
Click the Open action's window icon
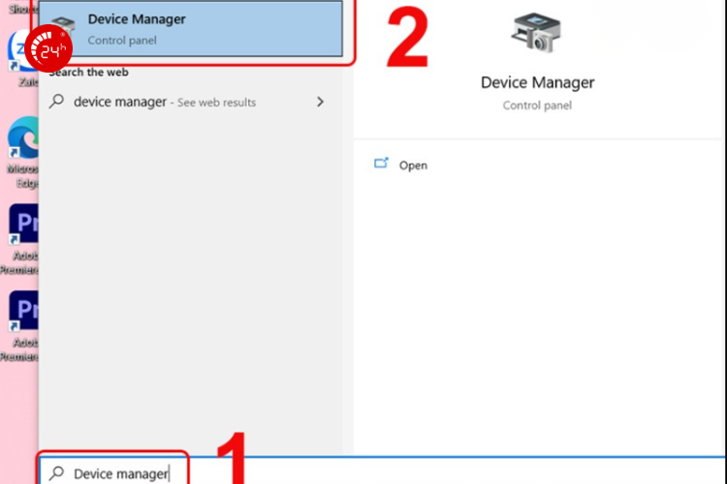(x=381, y=165)
